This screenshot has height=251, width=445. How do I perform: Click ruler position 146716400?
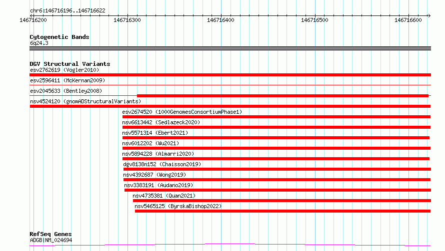(x=221, y=20)
